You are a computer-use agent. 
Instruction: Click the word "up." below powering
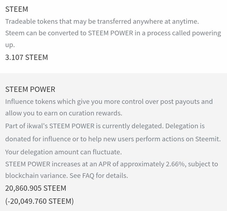coord(10,45)
